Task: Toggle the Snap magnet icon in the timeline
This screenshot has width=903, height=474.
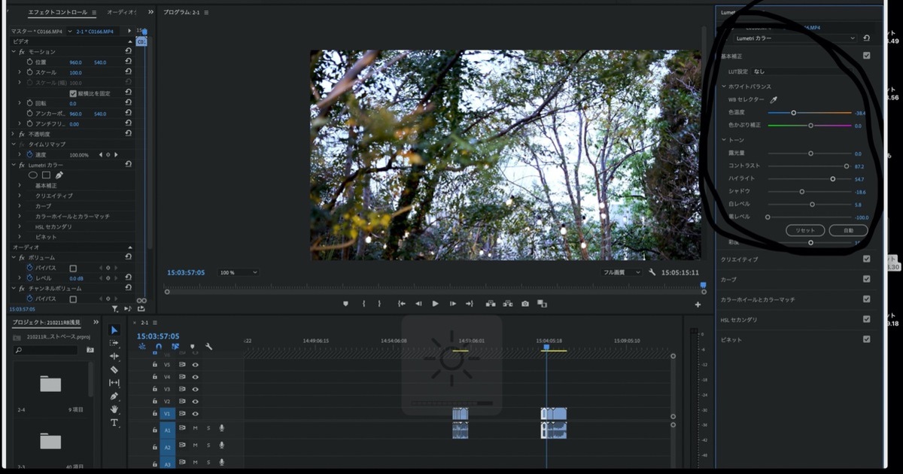Action: [159, 346]
